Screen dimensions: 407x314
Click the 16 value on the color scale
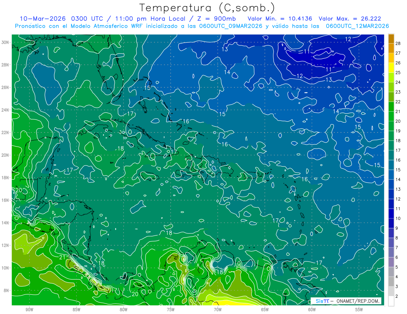coord(398,160)
